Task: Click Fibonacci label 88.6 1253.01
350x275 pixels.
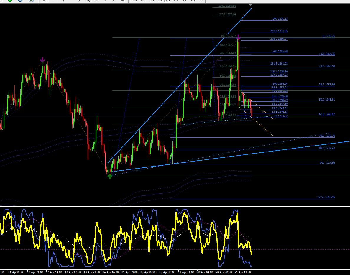Action: tap(280, 88)
